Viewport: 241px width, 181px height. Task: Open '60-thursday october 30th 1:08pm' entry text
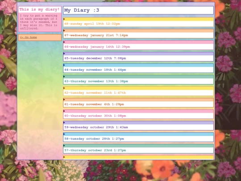(x=95, y=116)
